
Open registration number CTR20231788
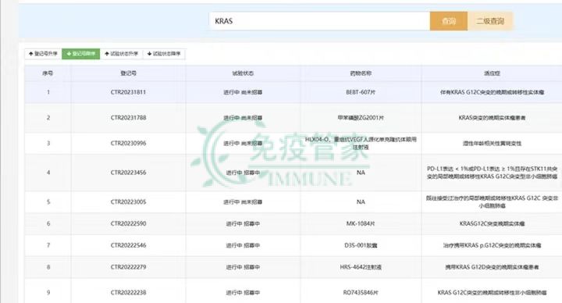pos(128,118)
